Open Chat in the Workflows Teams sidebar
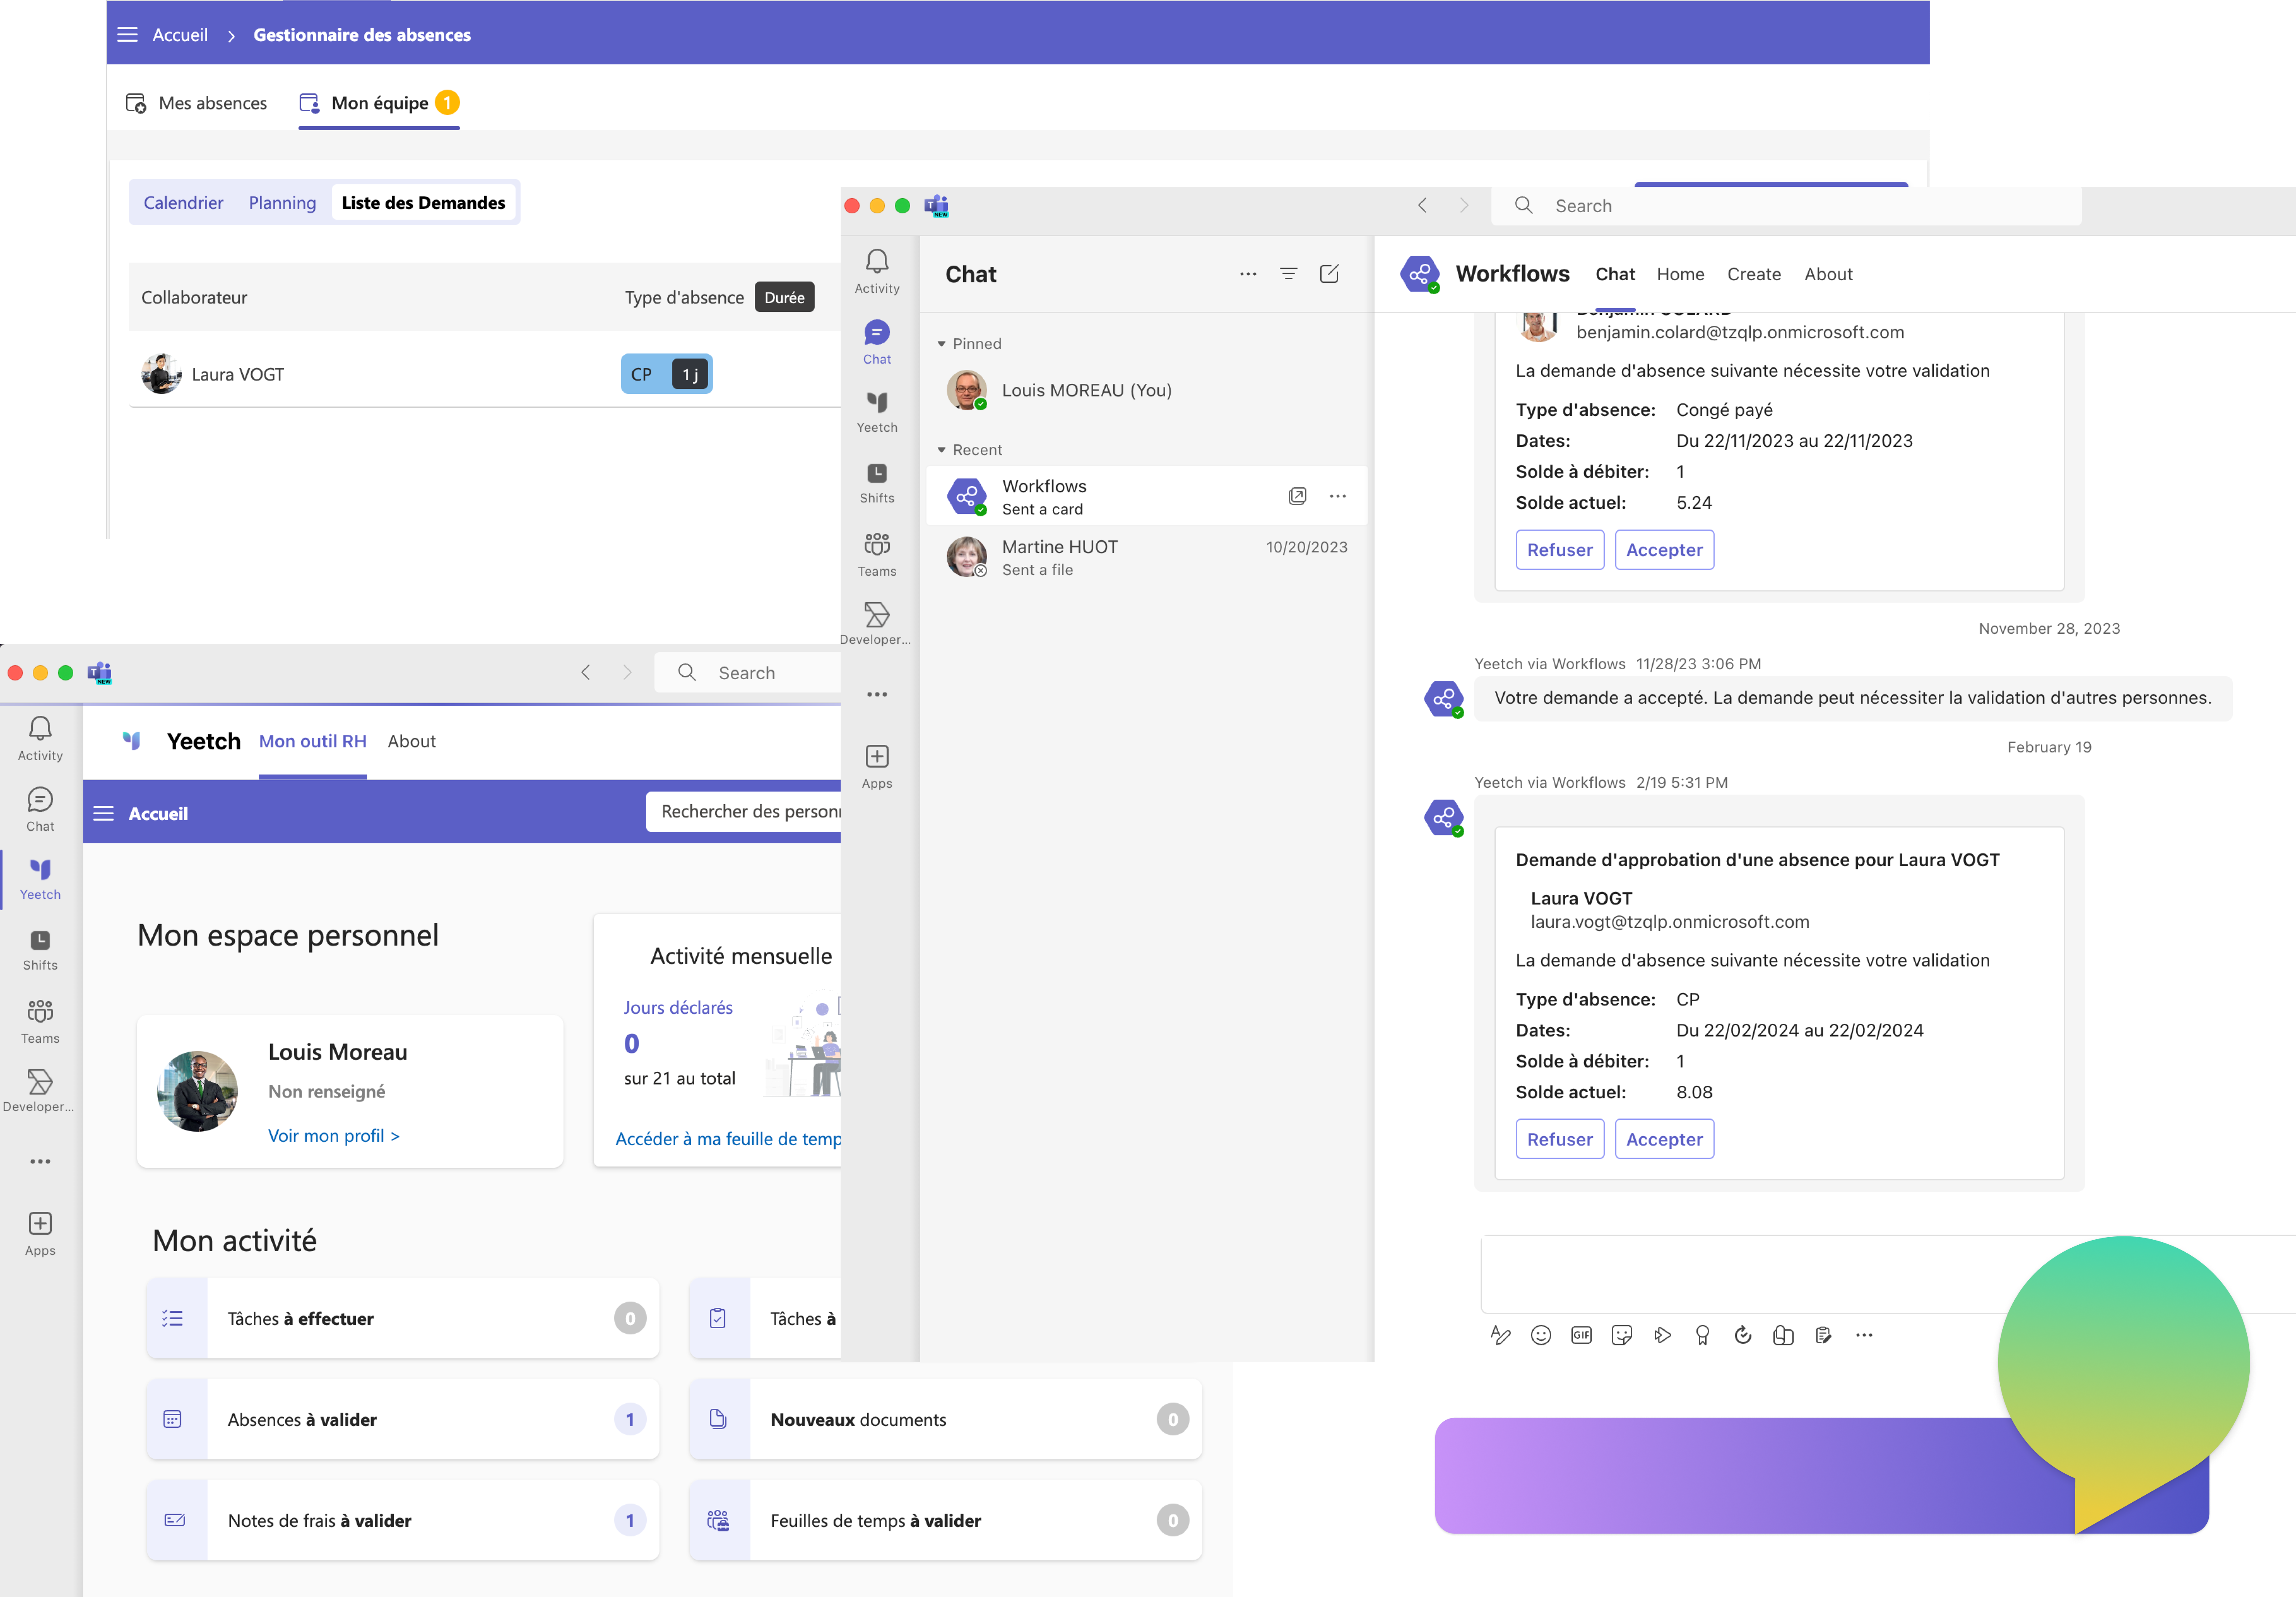This screenshot has width=2296, height=1597. (876, 342)
